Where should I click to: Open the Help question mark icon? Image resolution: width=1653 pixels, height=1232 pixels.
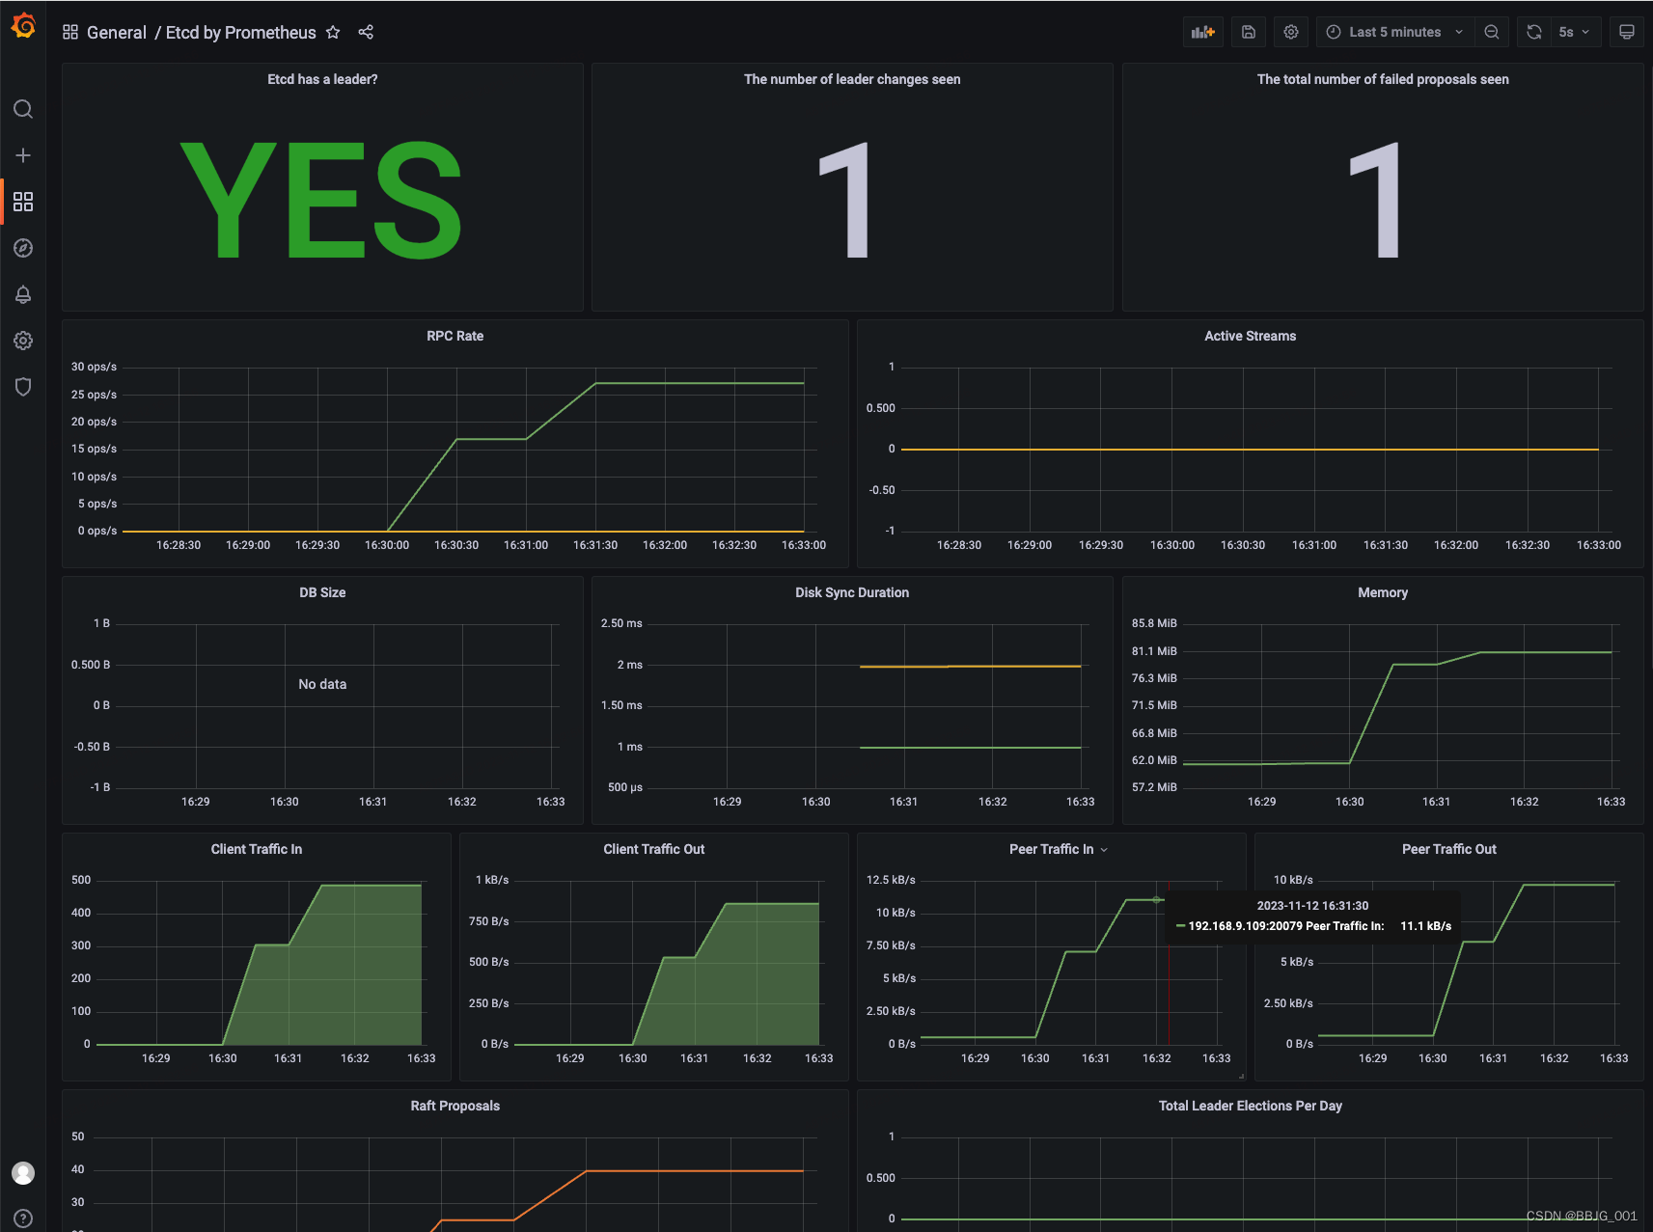(23, 1218)
